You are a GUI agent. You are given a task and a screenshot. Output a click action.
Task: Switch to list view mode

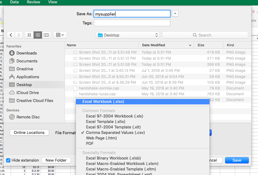pyautogui.click(x=38, y=35)
